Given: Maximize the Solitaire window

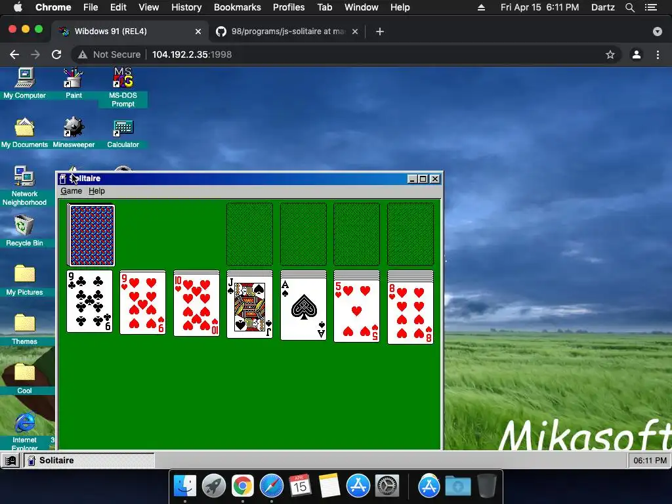Looking at the screenshot, I should pyautogui.click(x=423, y=178).
